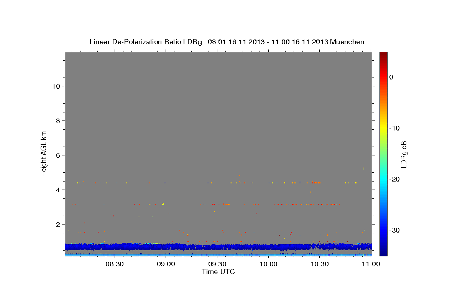The image size is (460, 307).
Task: Click the 10:30 time tick label
Action: pyautogui.click(x=320, y=264)
